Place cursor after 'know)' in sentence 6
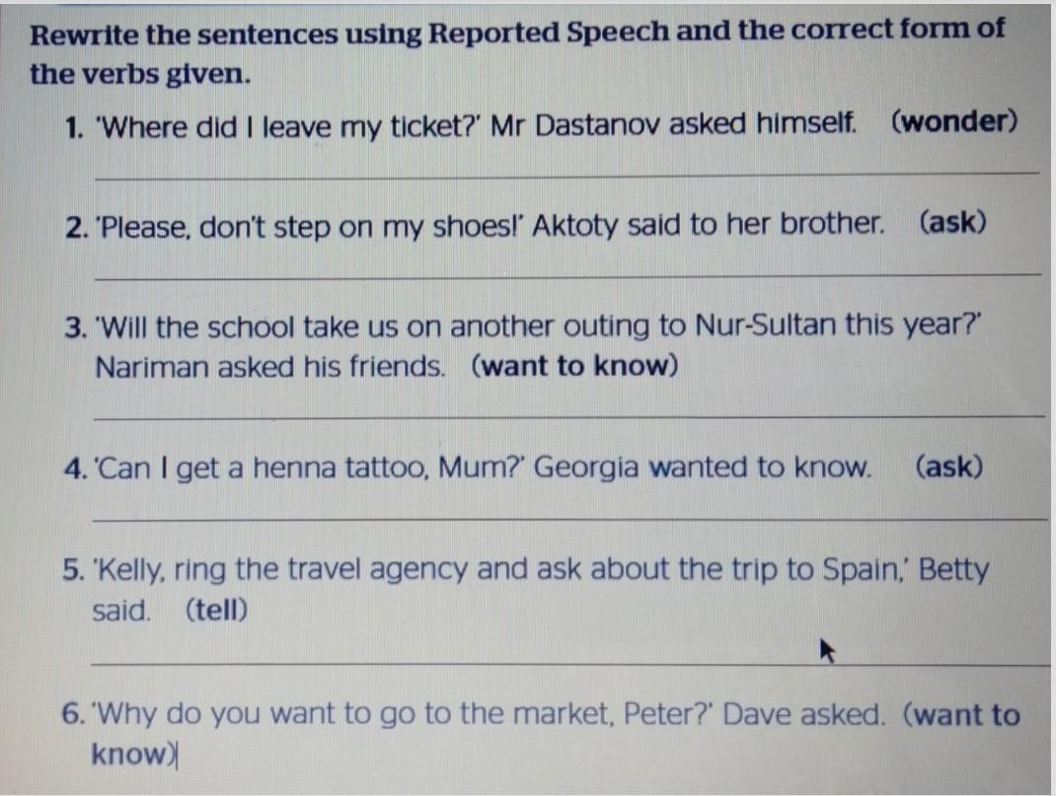The image size is (1056, 796). [177, 755]
